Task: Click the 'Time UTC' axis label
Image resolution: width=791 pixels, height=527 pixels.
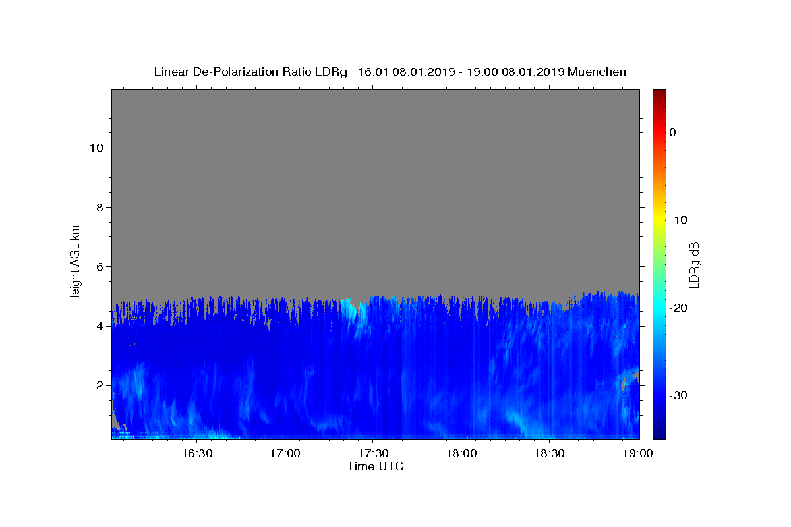Action: point(375,466)
